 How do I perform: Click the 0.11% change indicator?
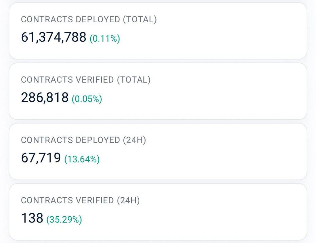coord(105,39)
